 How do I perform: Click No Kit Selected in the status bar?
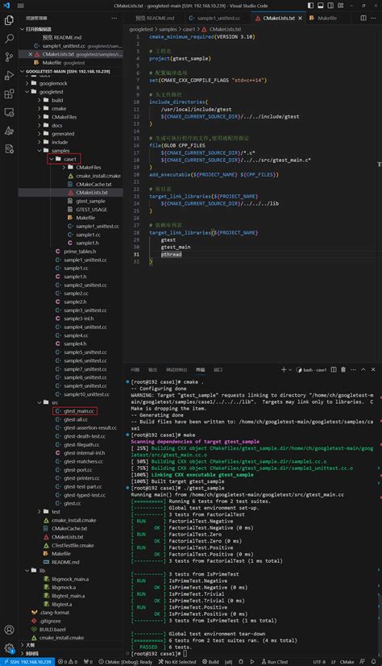click(177, 662)
